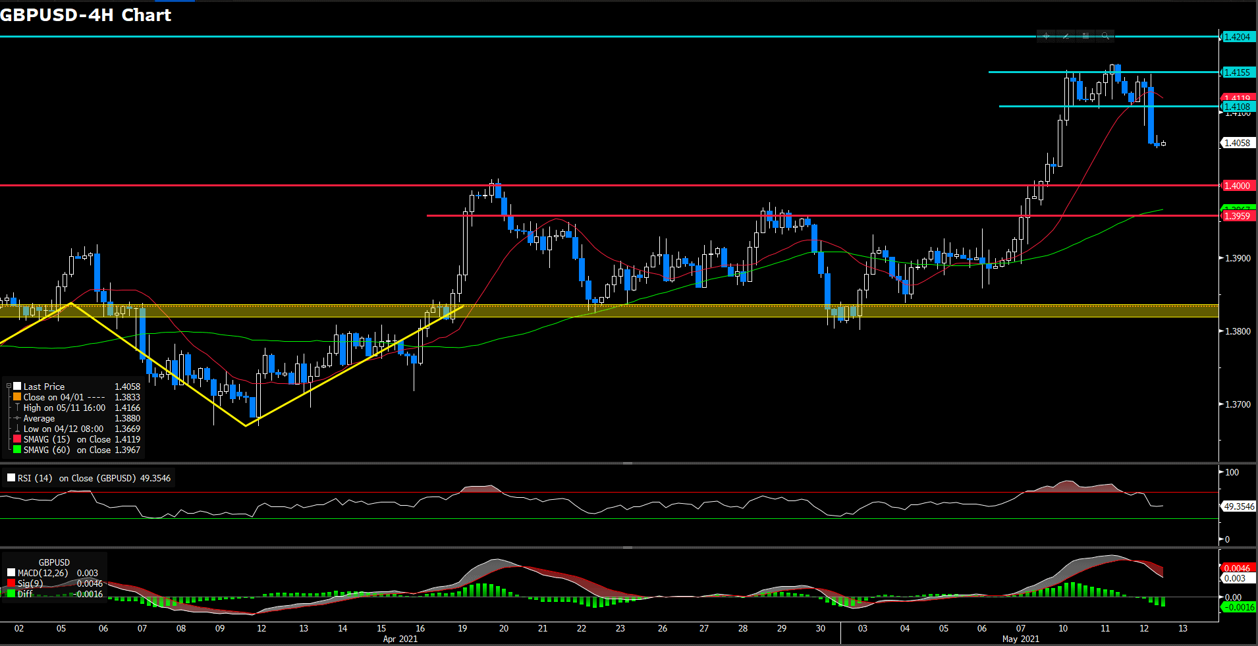Click the red Sig(9) legend swatch
Screen dimensions: 1258x646
11,583
